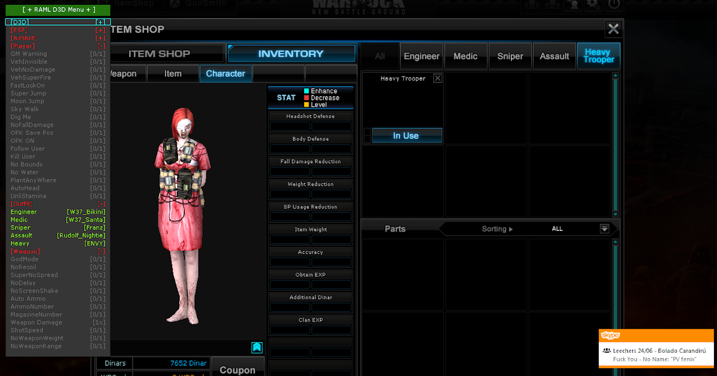Image resolution: width=717 pixels, height=376 pixels.
Task: Toggle GodMode in Weapon section
Action: pyautogui.click(x=58, y=259)
